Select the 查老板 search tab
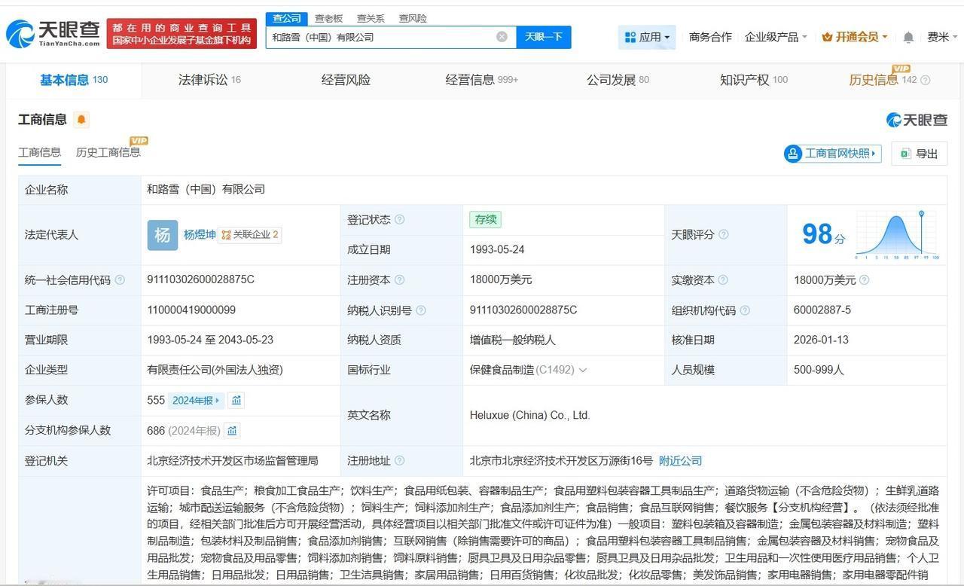Screen dimensions: 964x586 pyautogui.click(x=328, y=18)
